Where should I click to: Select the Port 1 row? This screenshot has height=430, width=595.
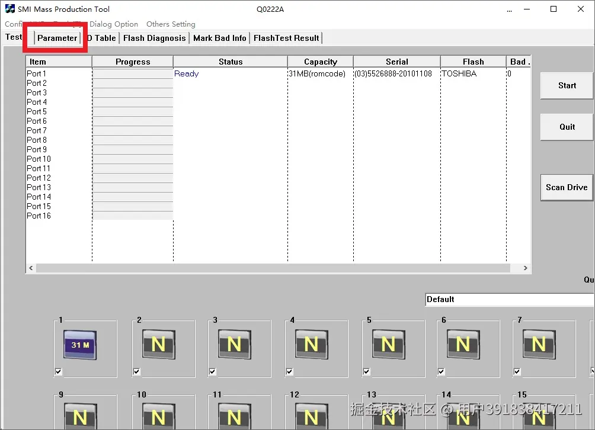coord(278,73)
